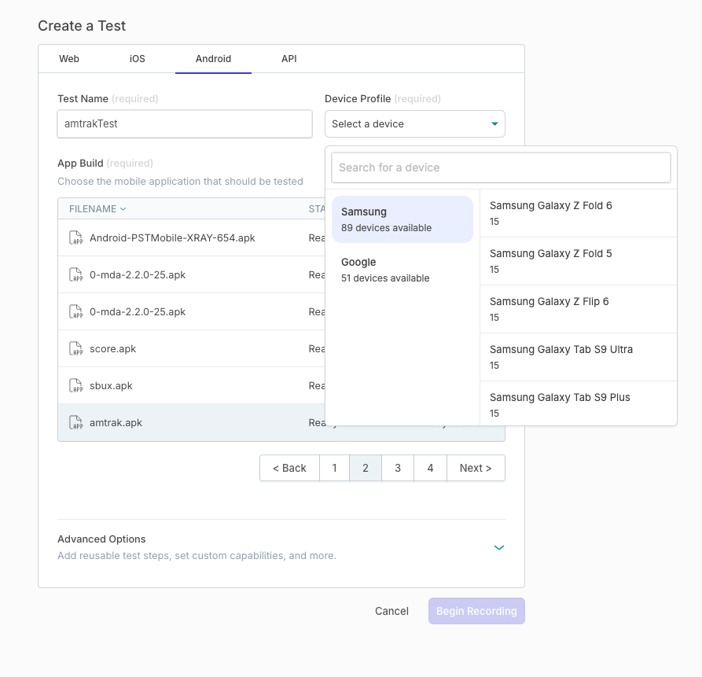702x677 pixels.
Task: Click the file icon next to amtrak.apk
Action: pos(75,423)
